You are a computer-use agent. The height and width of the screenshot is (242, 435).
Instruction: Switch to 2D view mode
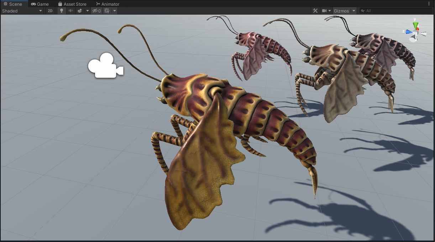coord(50,11)
